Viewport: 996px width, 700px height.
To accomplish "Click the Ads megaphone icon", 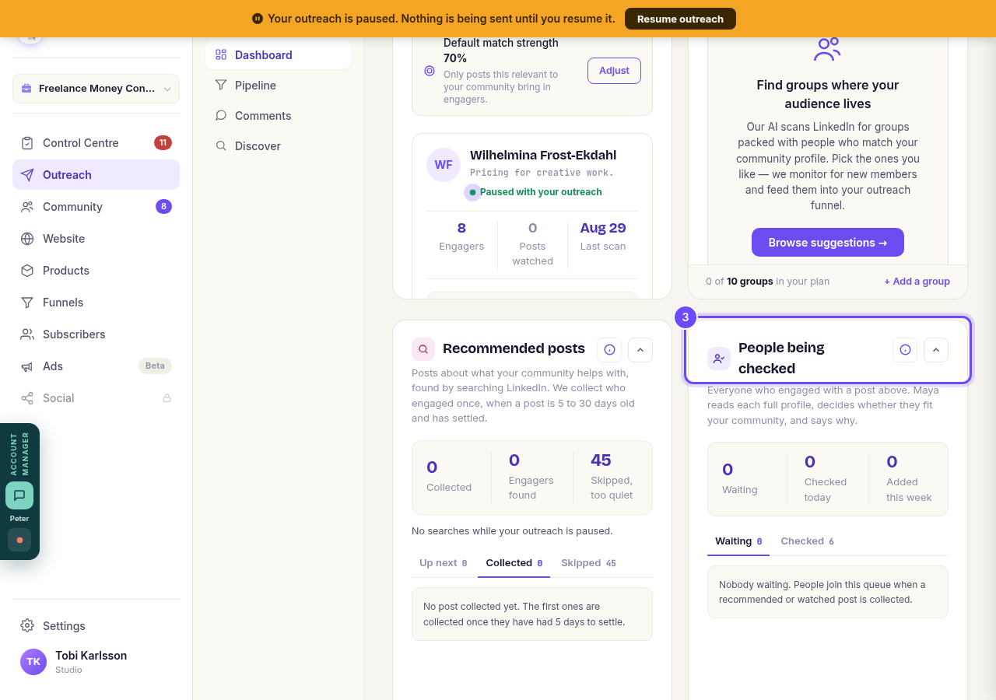I will [27, 366].
